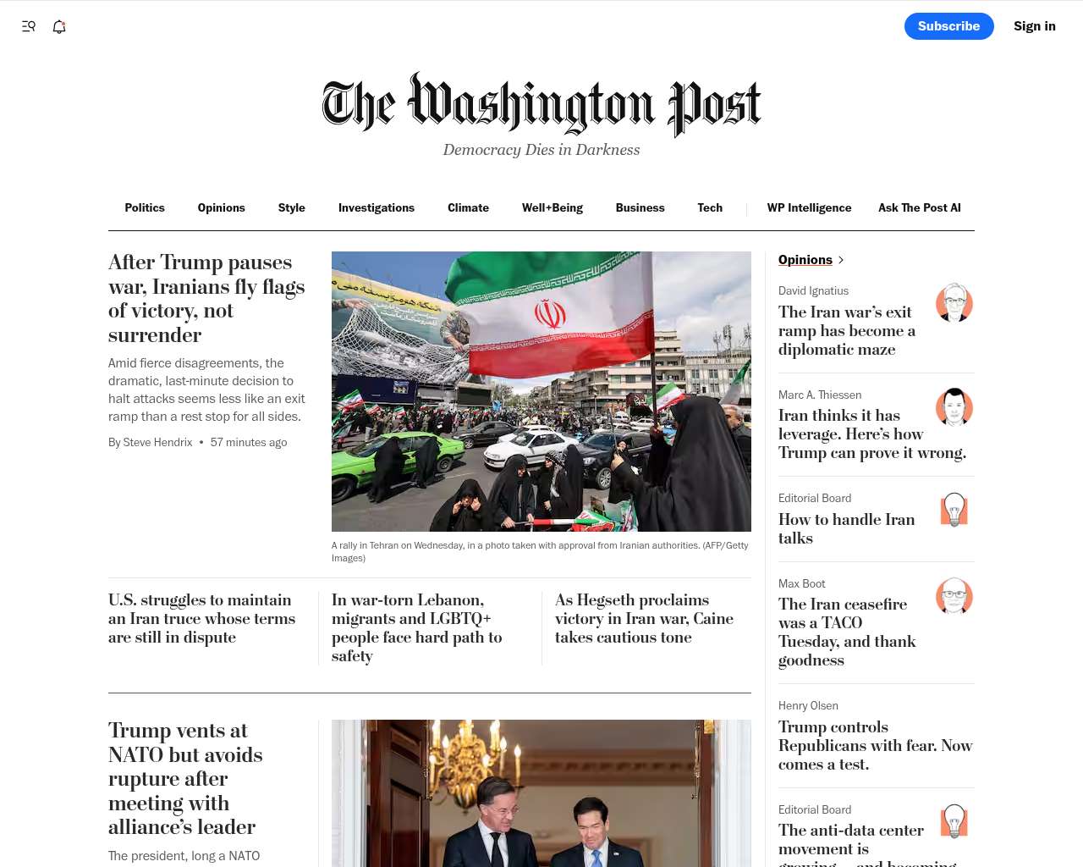Expand the Opinions section chevron
This screenshot has height=867, width=1083.
tap(841, 260)
